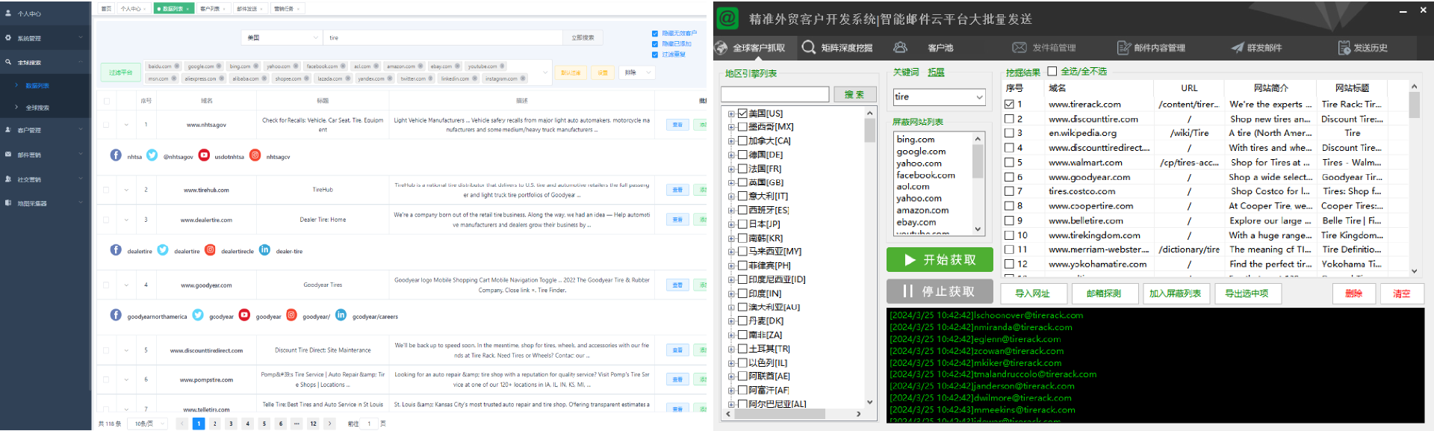This screenshot has width=1434, height=431.
Task: Toggle the 过滤重复 checkbox
Action: tap(655, 55)
